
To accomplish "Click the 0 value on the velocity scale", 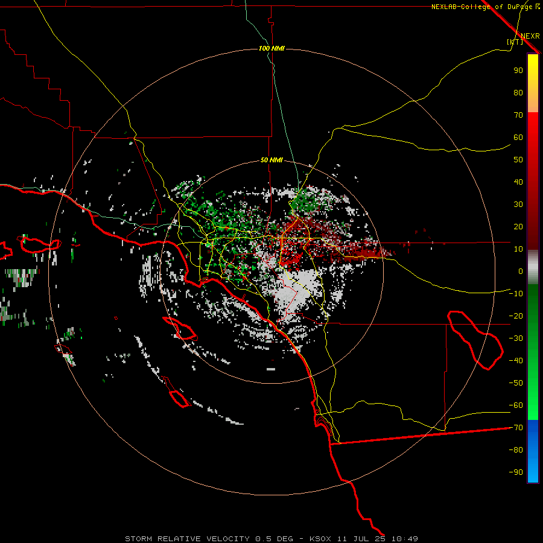I will [521, 271].
